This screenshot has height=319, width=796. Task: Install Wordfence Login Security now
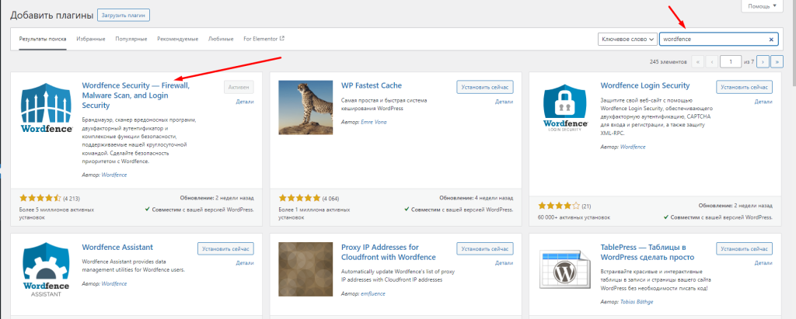pyautogui.click(x=744, y=87)
